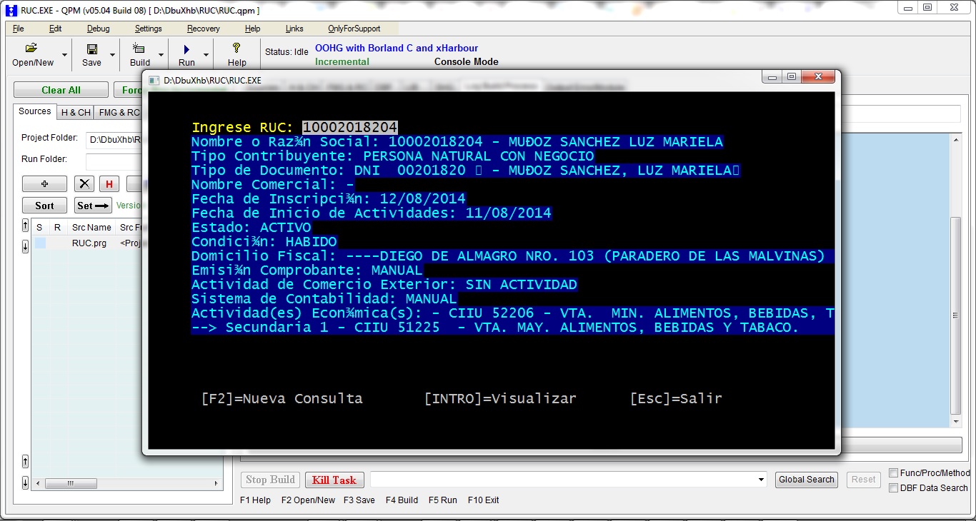976x521 pixels.
Task: Open the Help menu in menu bar
Action: pyautogui.click(x=253, y=29)
